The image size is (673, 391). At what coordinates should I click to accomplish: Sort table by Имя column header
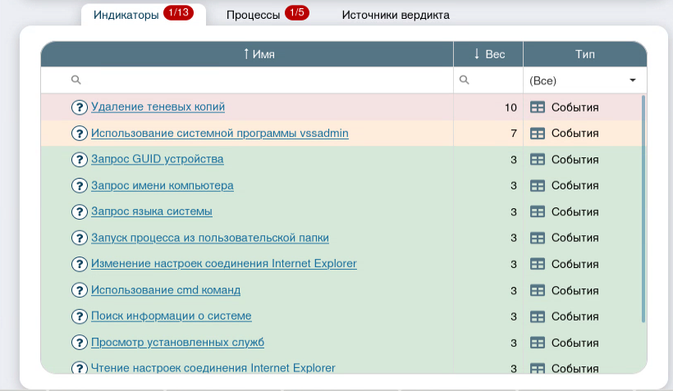[x=258, y=54]
